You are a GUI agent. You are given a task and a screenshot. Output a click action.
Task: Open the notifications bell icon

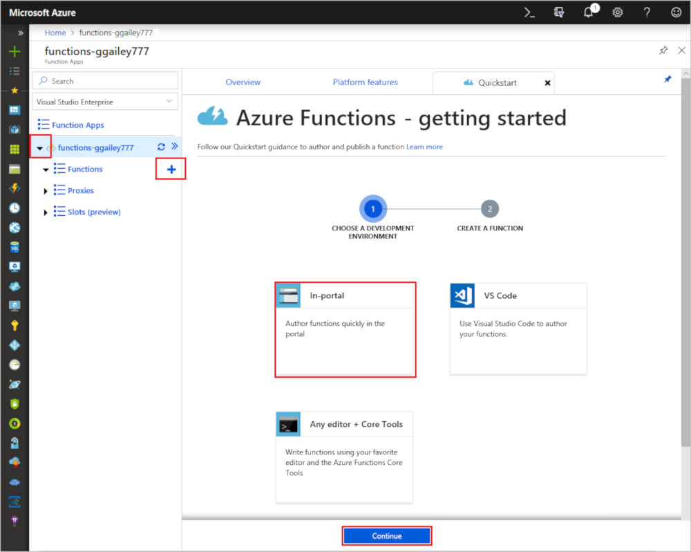tap(589, 12)
